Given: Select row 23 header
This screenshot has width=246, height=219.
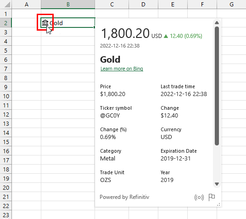Looking at the screenshot, I should [x=6, y=215].
